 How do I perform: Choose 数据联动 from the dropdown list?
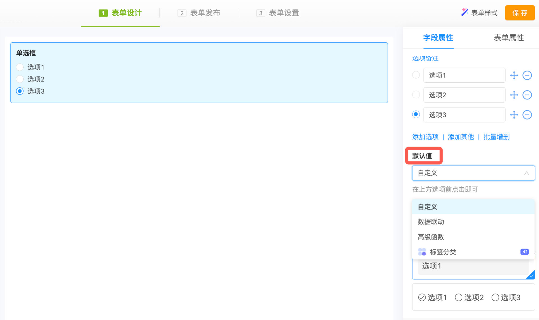(431, 222)
